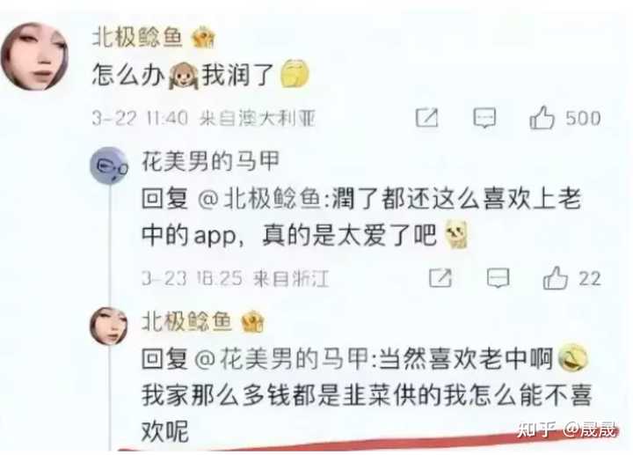This screenshot has width=633, height=455.
Task: Share the top comment by 北极鲶鱼
Action: tap(426, 118)
